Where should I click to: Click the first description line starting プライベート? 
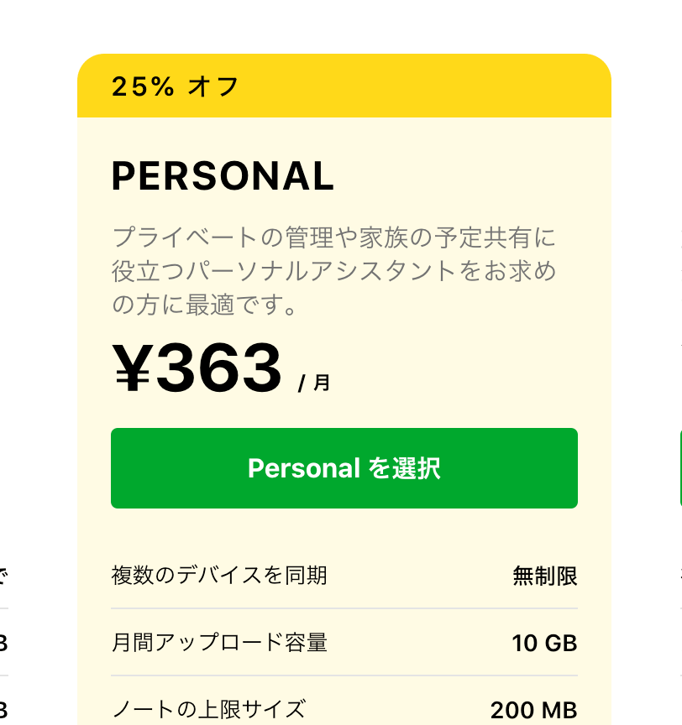coord(334,237)
